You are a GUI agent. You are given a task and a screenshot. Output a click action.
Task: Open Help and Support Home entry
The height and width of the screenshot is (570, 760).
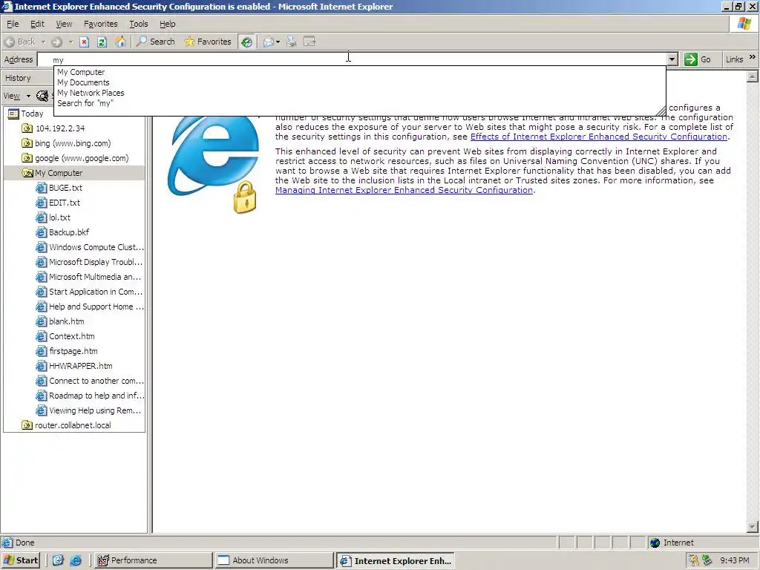coord(90,307)
